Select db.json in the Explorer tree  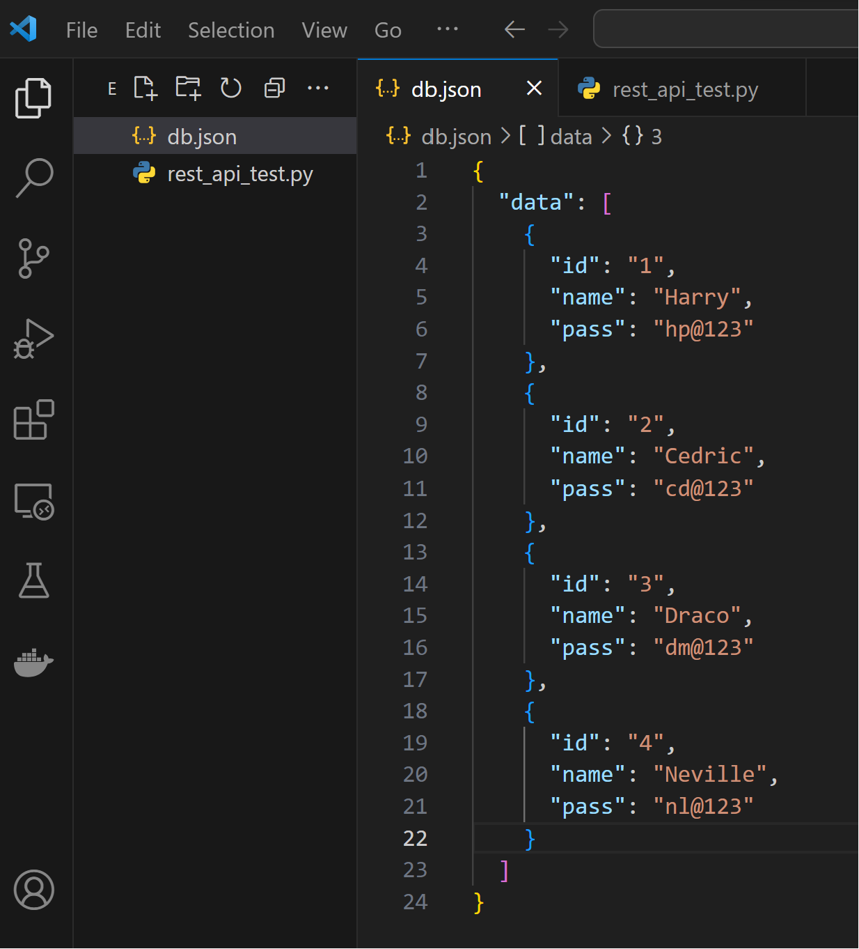pyautogui.click(x=215, y=136)
